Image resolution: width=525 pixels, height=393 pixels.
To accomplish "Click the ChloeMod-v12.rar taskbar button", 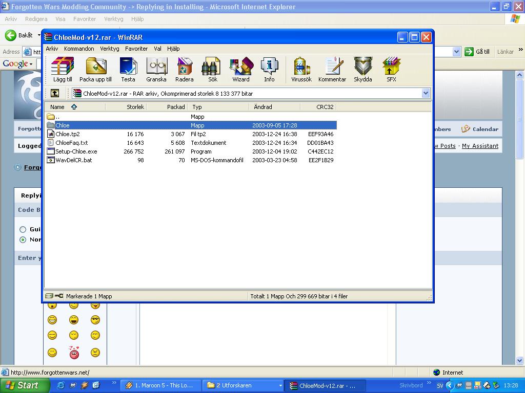I will coord(325,385).
